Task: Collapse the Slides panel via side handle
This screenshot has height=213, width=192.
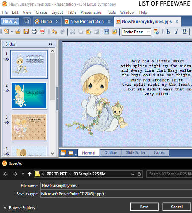Action: (58, 98)
